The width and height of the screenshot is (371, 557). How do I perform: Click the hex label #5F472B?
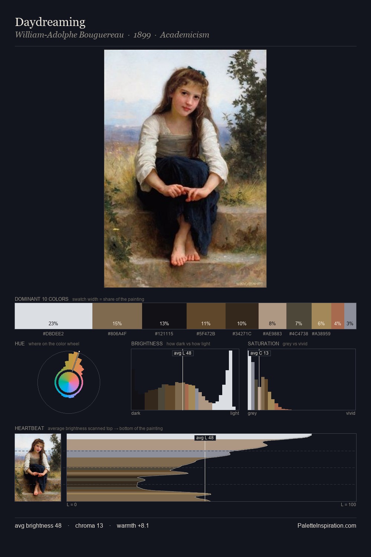206,334
